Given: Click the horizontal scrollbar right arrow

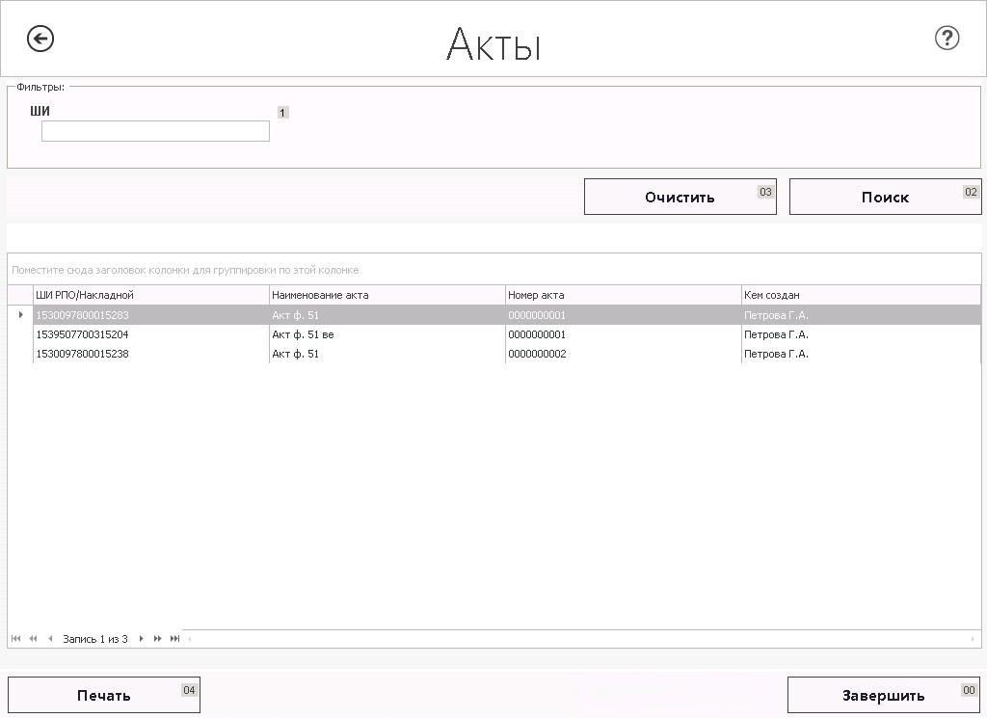Looking at the screenshot, I should [x=974, y=639].
